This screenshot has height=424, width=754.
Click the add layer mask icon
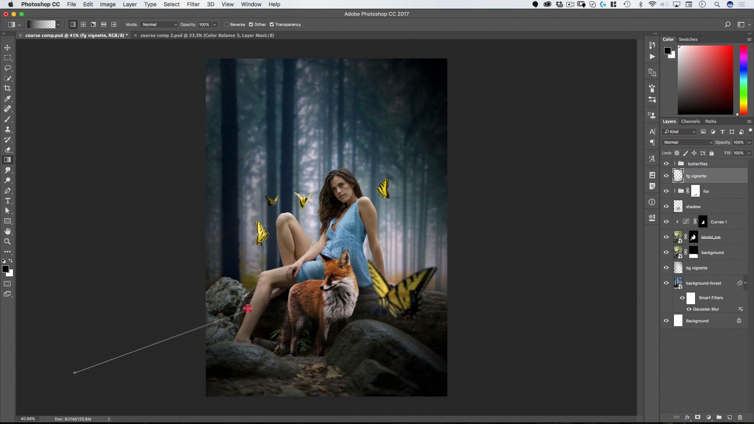pyautogui.click(x=697, y=417)
